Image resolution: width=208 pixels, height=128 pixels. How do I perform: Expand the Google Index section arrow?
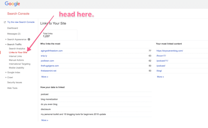point(6,72)
